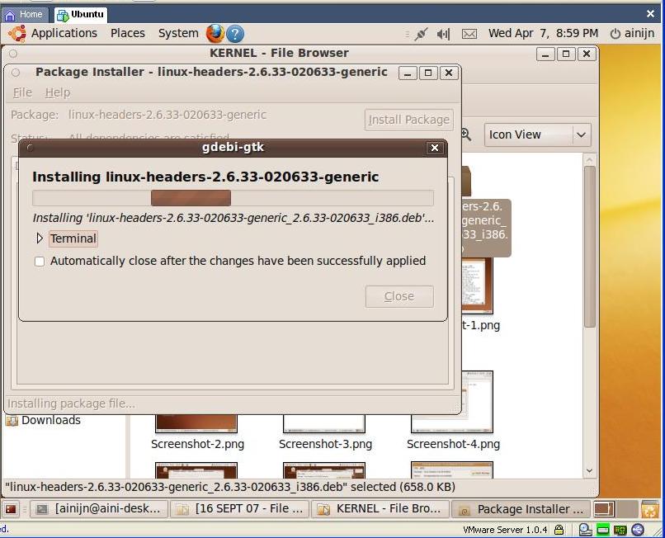Switch to the ainijn@aini-desk terminal taskbar button
Screen dimensions: 665x538
[x=100, y=509]
